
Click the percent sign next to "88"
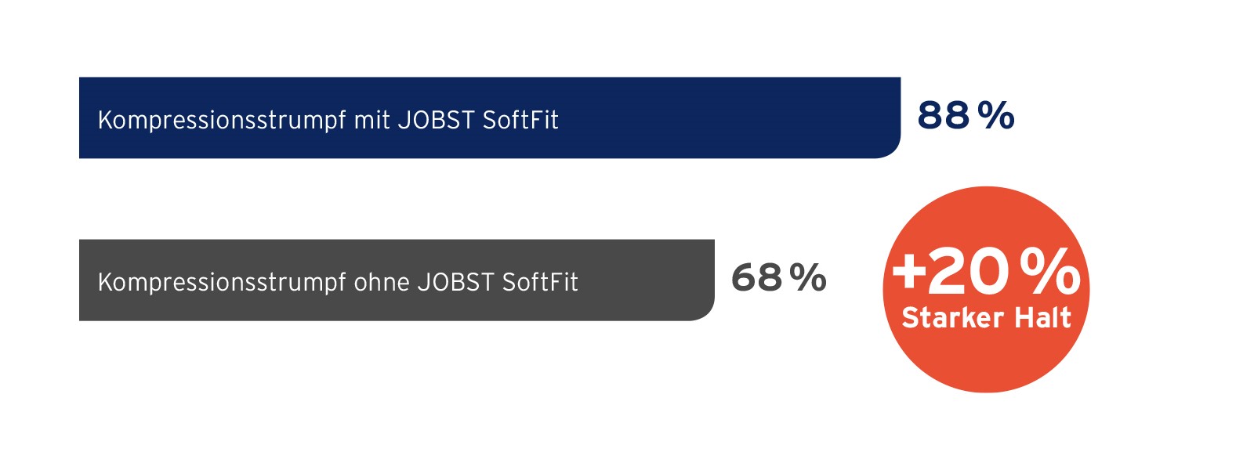point(996,115)
